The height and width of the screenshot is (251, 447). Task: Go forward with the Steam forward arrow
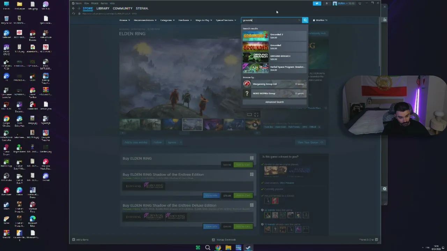tap(79, 8)
